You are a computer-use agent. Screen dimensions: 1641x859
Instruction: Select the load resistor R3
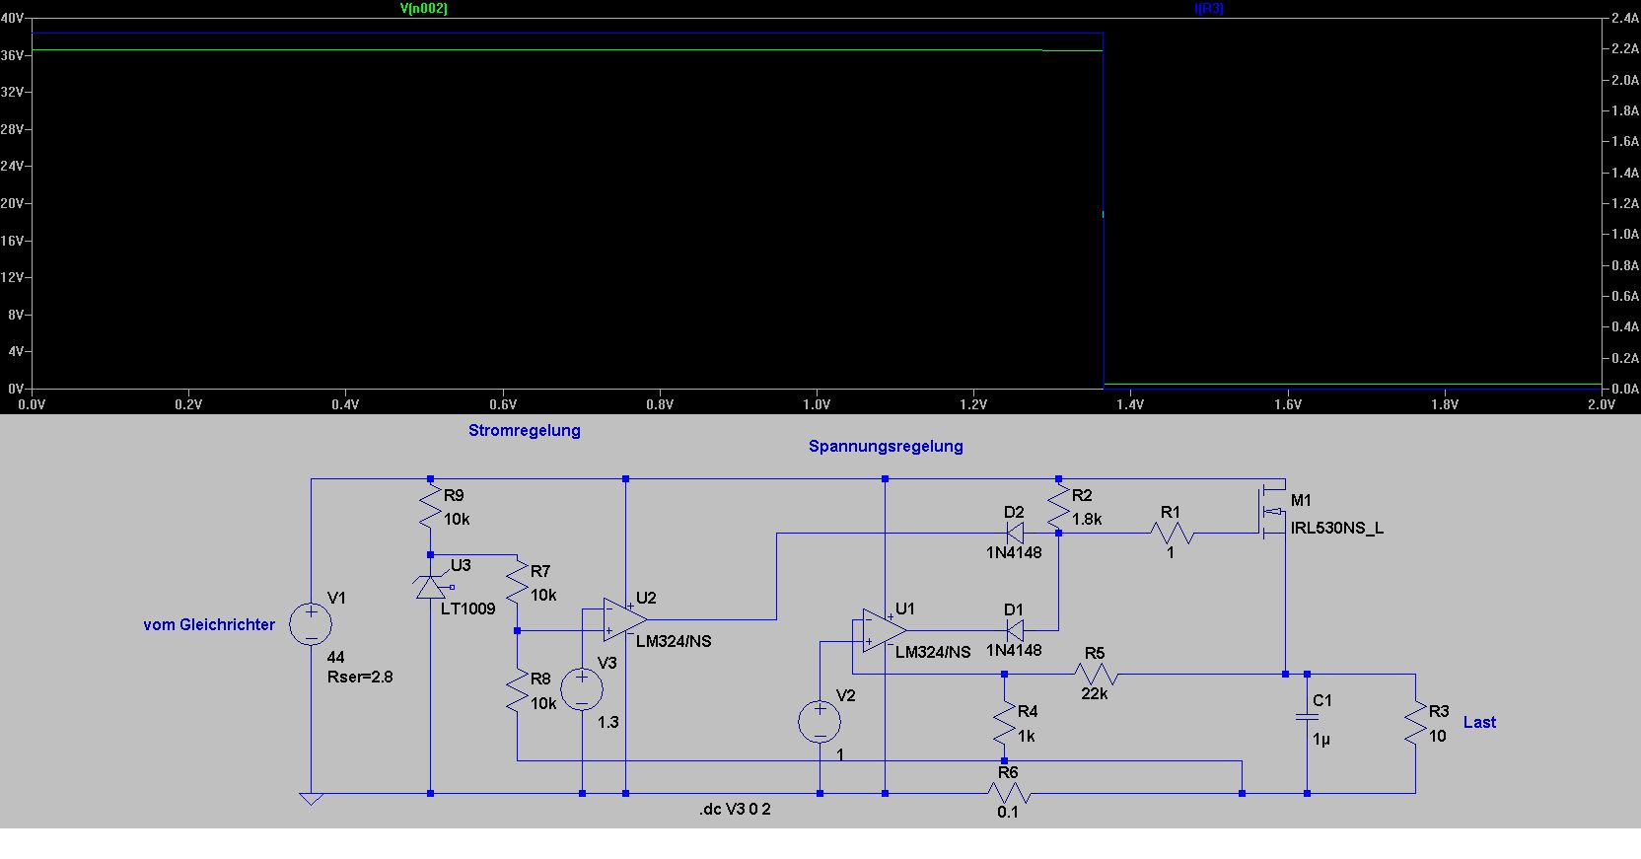[x=1415, y=722]
